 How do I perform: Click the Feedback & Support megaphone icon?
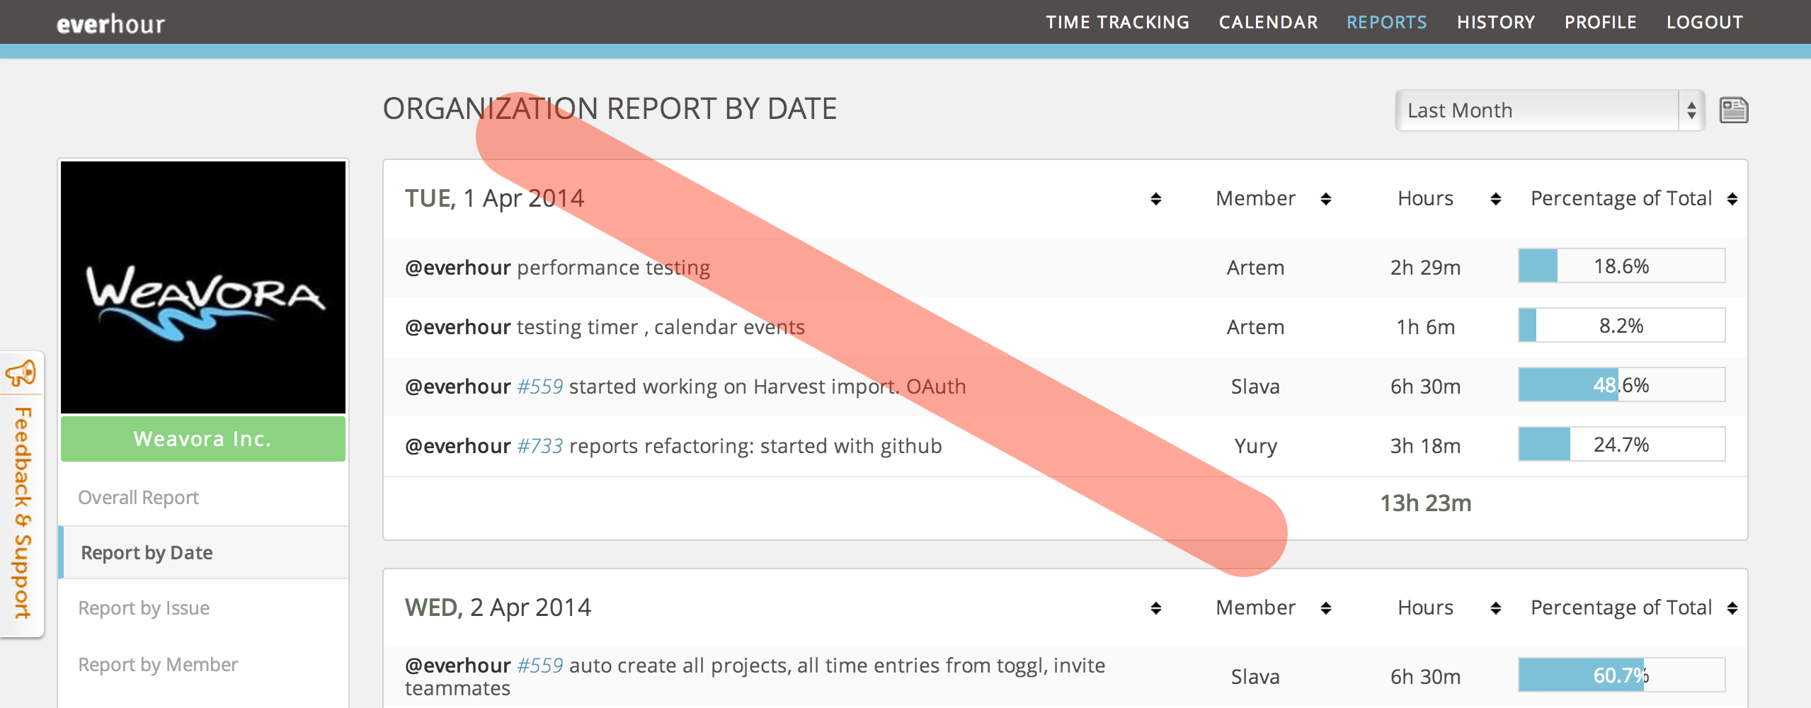click(x=21, y=373)
